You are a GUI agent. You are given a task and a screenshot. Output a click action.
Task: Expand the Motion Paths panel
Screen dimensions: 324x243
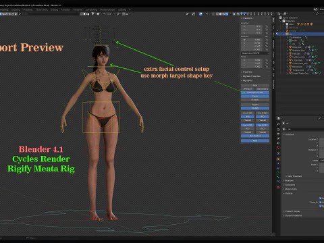(x=290, y=189)
